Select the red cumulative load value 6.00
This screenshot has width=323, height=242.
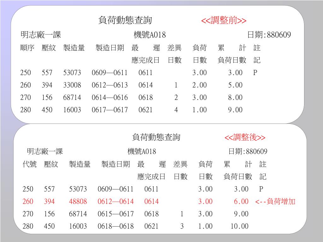pos(241,201)
